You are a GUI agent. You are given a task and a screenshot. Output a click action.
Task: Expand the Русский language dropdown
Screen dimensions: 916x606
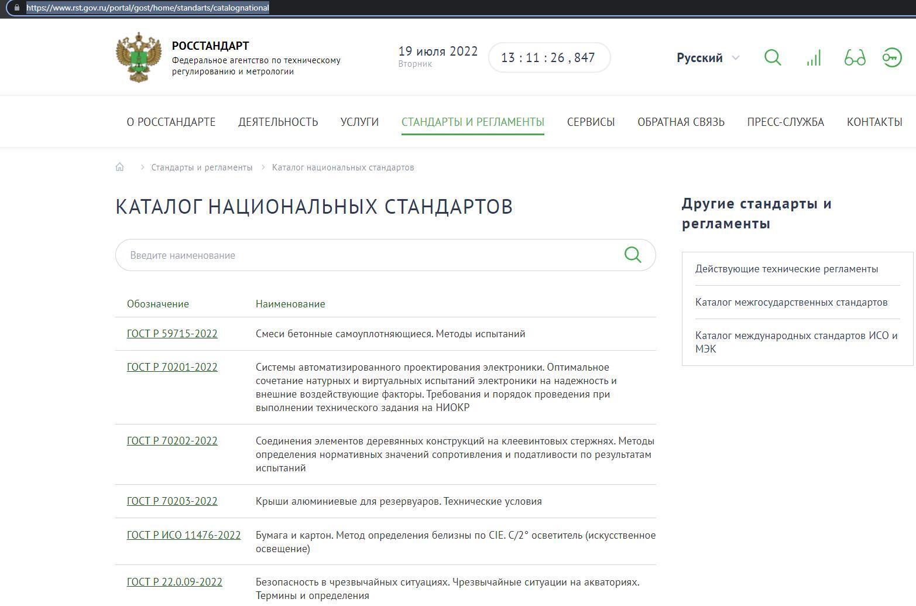(x=708, y=57)
